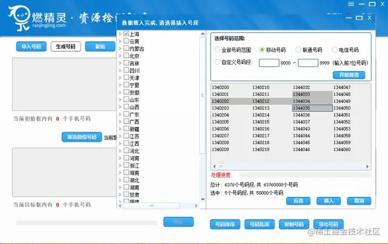
Task: Click the down arrow of province tree scrollbar
Action: pos(203,199)
